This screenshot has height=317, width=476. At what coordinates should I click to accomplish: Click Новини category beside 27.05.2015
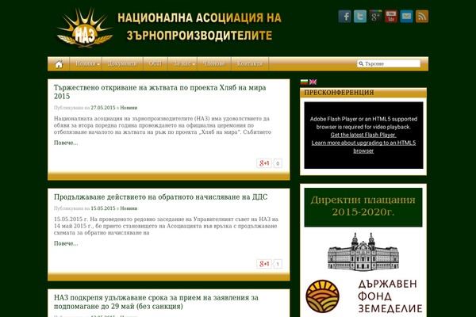(129, 108)
